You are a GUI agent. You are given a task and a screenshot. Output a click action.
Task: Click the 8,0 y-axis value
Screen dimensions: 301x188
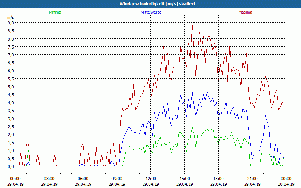pos(11,39)
